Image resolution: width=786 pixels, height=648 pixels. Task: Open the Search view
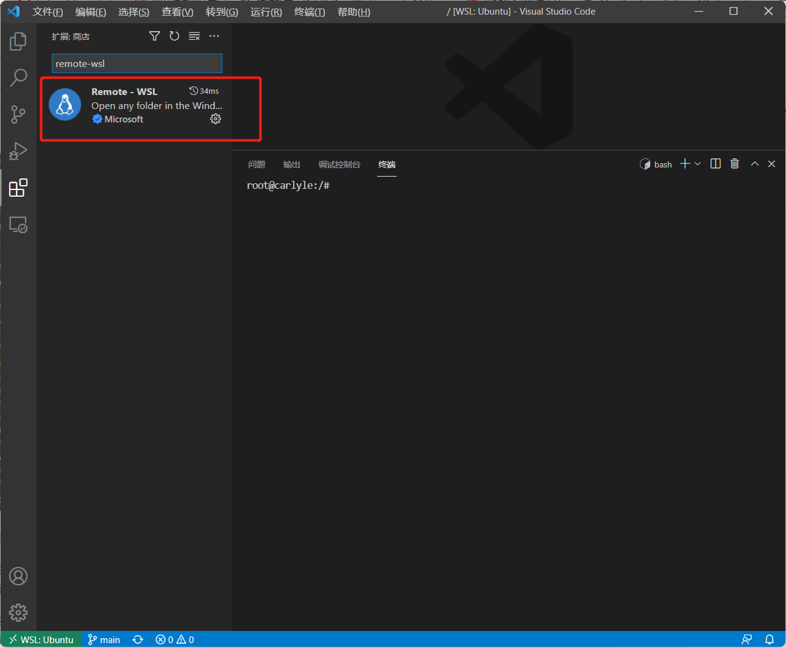[x=18, y=78]
